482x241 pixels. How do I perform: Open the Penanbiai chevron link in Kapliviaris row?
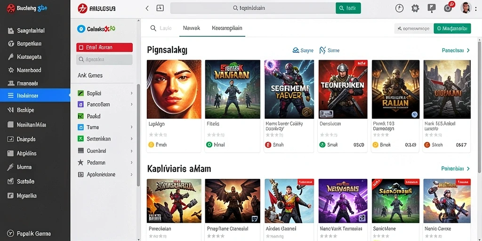click(x=456, y=169)
